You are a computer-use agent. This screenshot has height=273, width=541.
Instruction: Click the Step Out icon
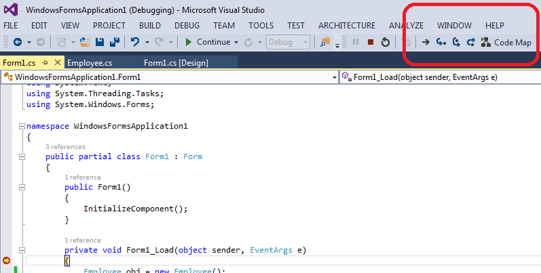click(x=470, y=43)
